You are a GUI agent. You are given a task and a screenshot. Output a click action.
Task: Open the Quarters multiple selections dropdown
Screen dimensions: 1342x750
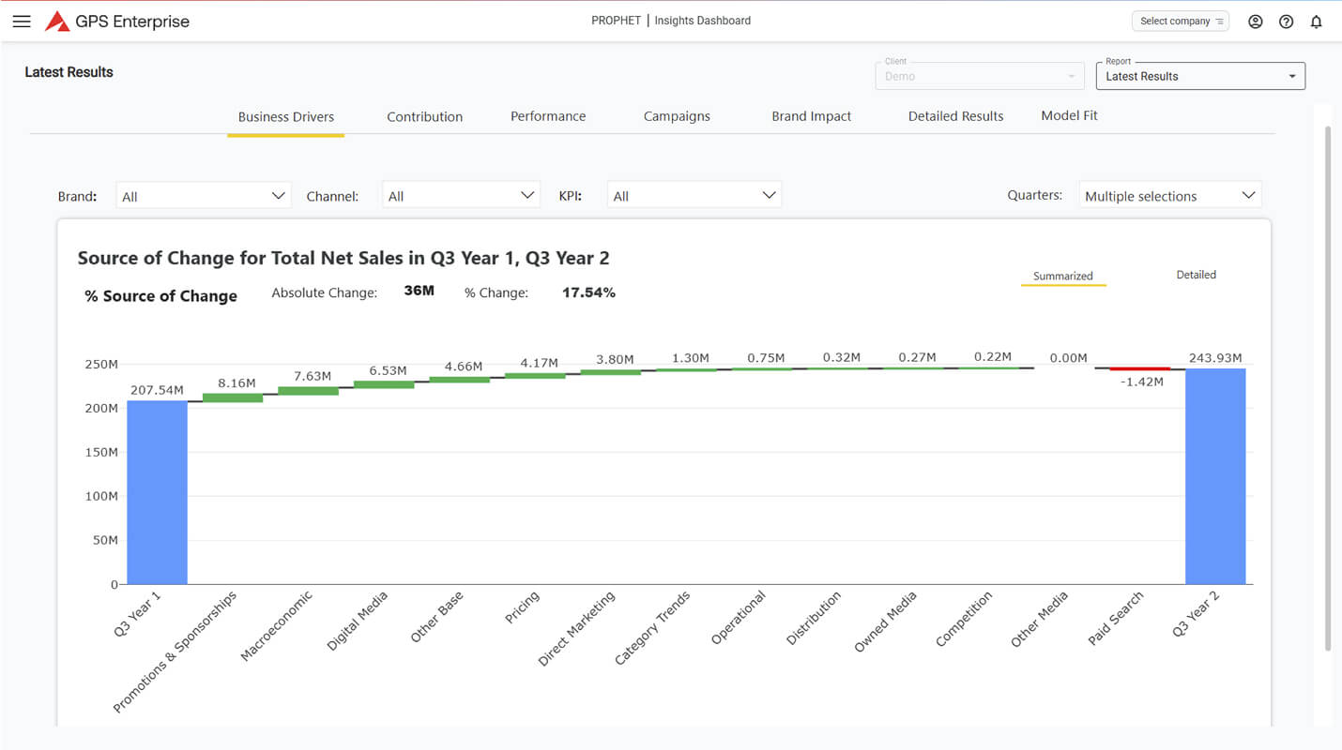tap(1169, 196)
